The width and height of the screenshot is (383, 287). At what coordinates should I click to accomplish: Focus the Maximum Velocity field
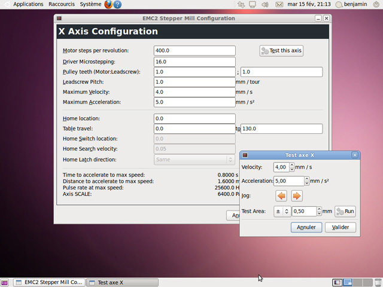tap(194, 92)
